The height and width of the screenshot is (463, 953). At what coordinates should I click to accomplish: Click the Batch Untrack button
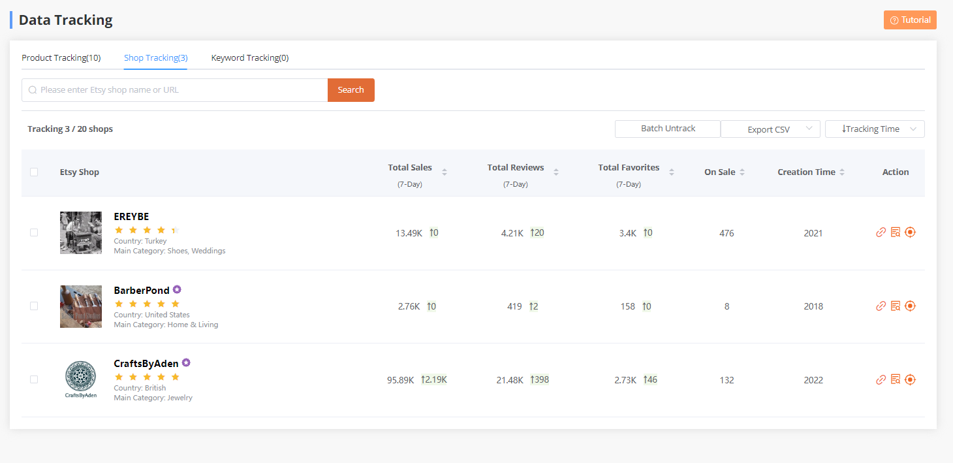(667, 129)
